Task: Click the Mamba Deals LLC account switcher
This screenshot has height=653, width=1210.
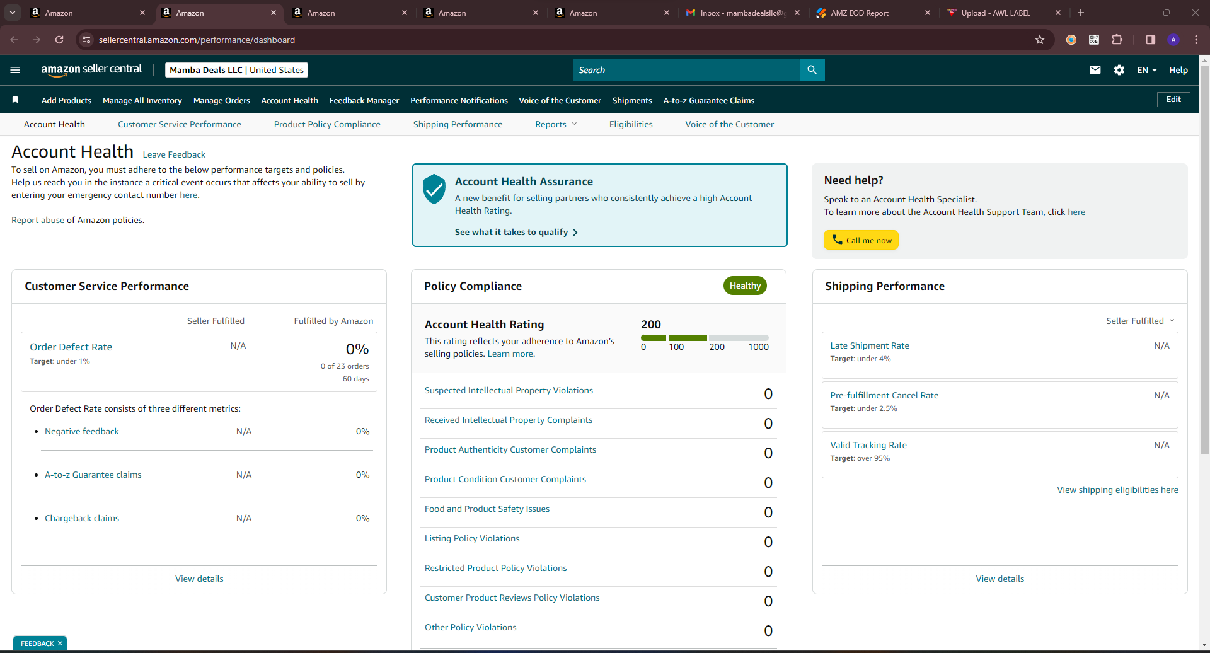Action: point(237,70)
